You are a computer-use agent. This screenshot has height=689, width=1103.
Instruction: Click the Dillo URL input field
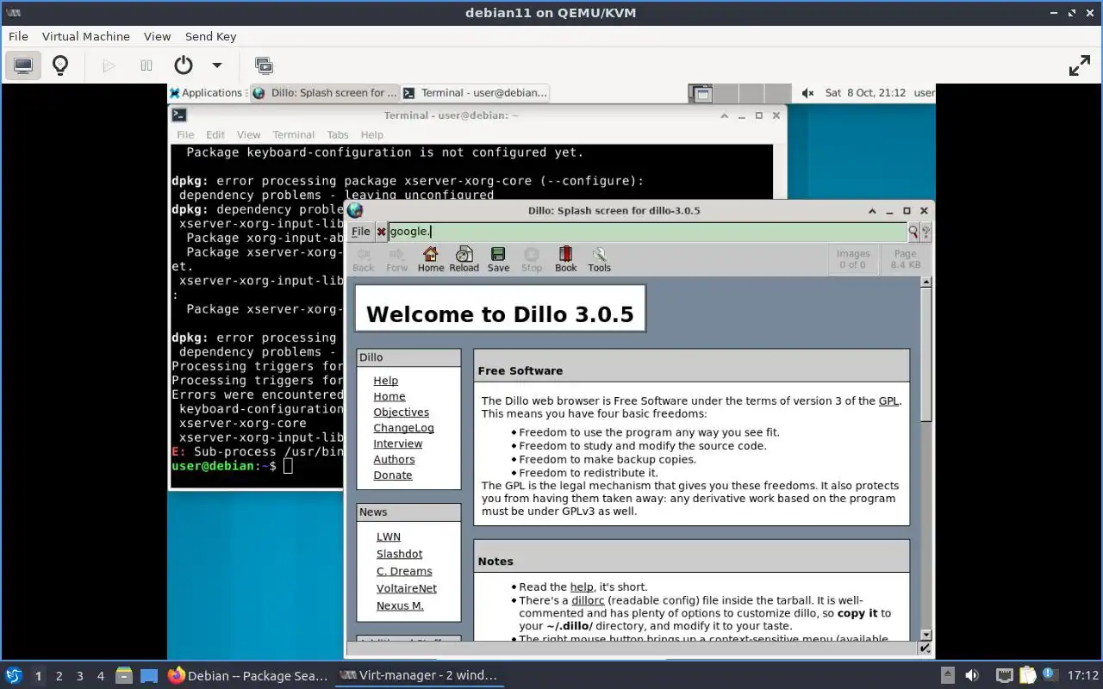646,231
